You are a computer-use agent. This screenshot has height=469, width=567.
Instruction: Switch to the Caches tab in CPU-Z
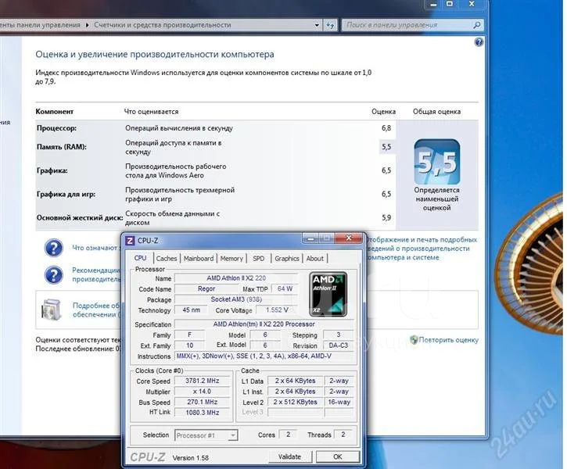click(x=166, y=258)
